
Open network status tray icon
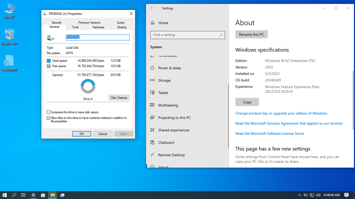tap(312, 195)
